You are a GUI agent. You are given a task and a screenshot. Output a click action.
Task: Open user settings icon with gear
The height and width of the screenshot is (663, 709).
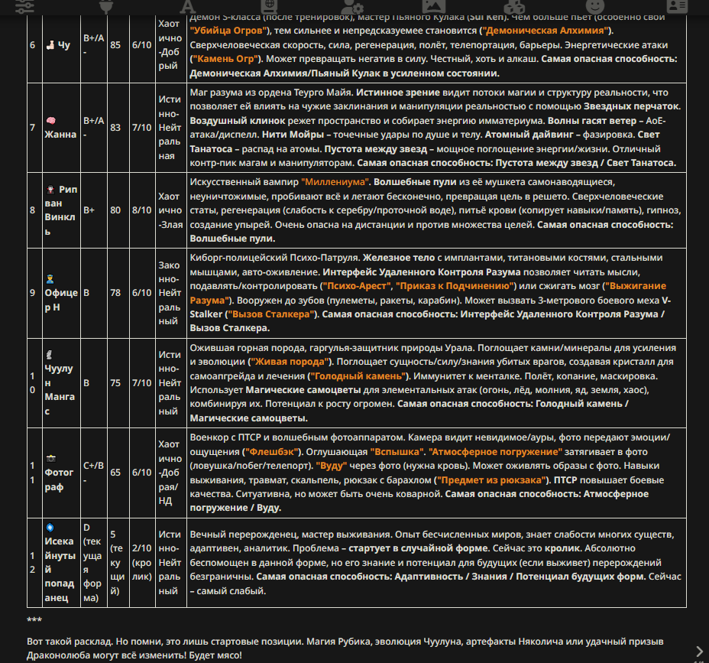tap(351, 6)
